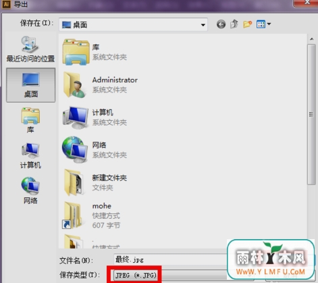The image size is (318, 283).
Task: Select 网络 system folder in file list
Action: pyautogui.click(x=95, y=149)
